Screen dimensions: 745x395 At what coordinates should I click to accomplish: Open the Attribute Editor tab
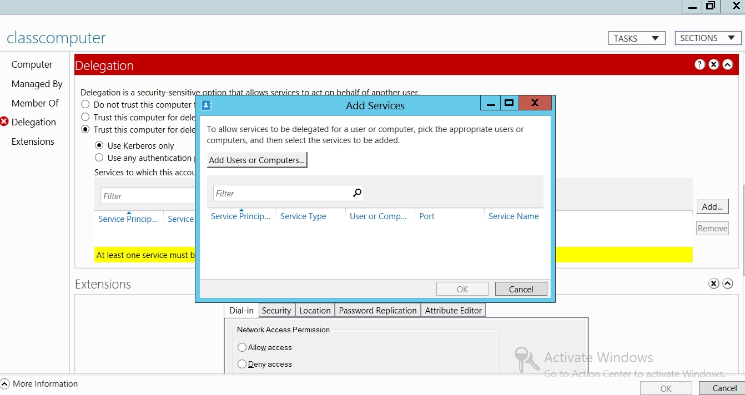click(x=453, y=311)
